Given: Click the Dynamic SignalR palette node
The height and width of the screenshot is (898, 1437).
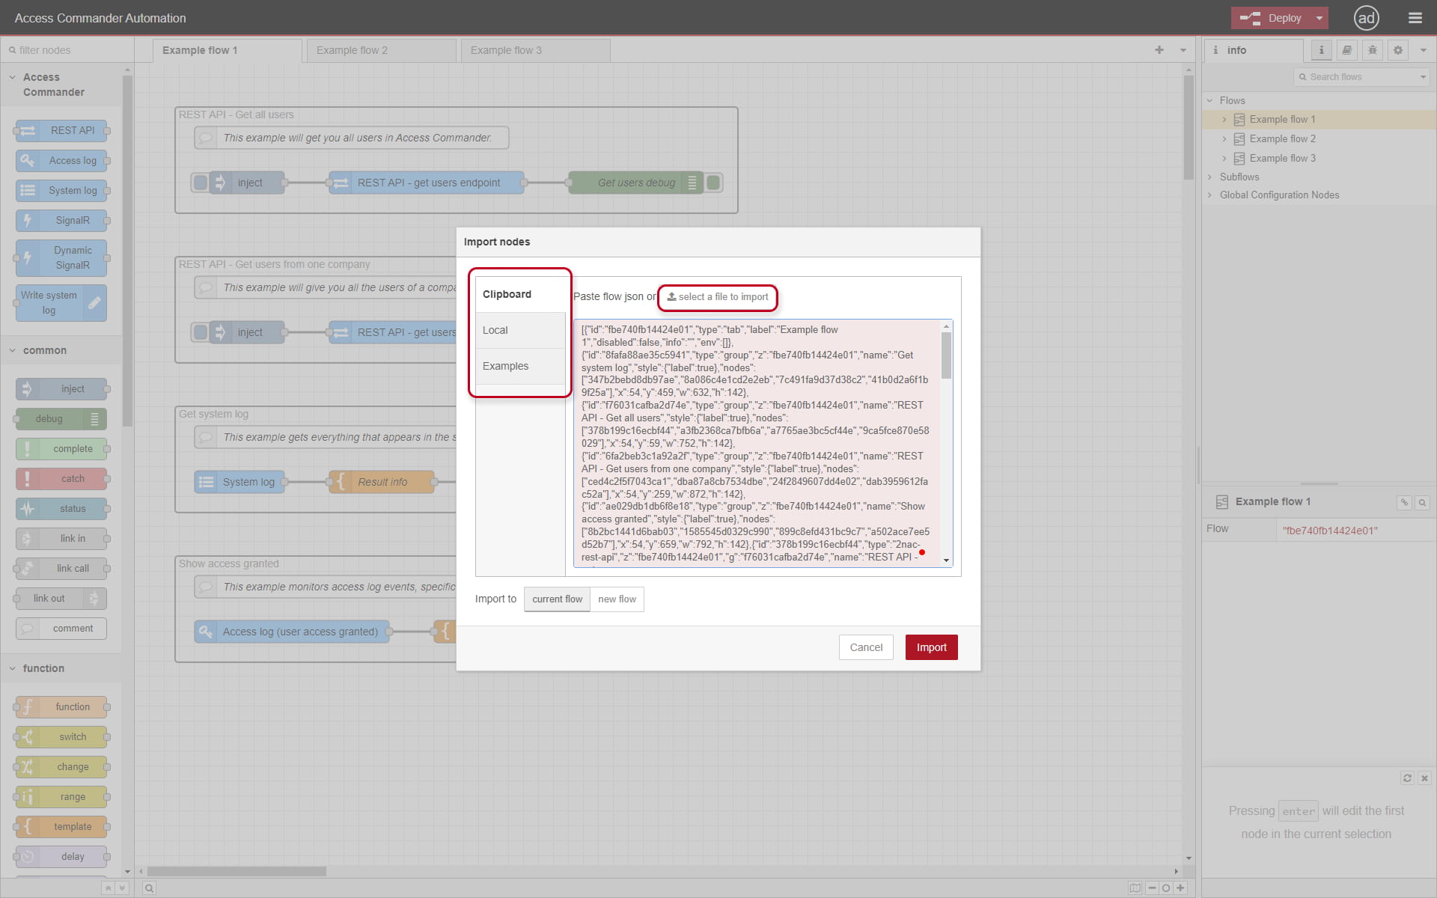Looking at the screenshot, I should click(x=61, y=258).
